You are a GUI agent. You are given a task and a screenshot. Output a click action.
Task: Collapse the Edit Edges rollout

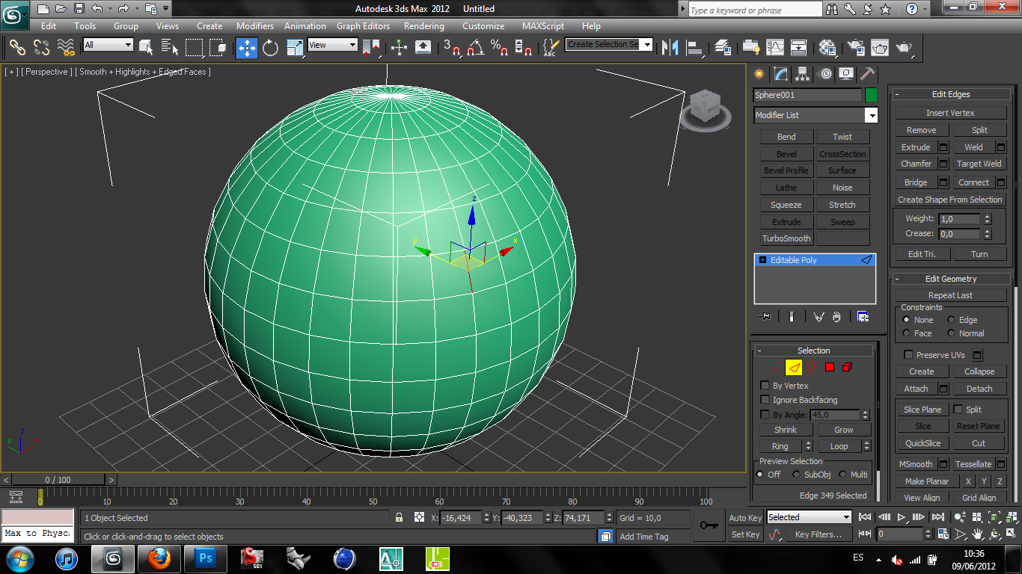click(950, 94)
